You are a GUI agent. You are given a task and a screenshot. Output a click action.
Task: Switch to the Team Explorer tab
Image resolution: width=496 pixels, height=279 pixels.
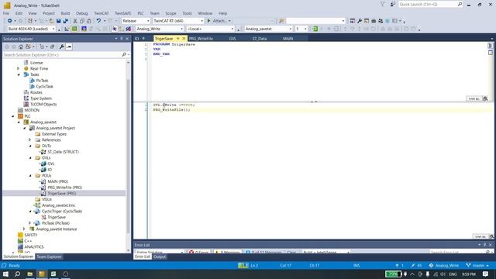pos(49,257)
